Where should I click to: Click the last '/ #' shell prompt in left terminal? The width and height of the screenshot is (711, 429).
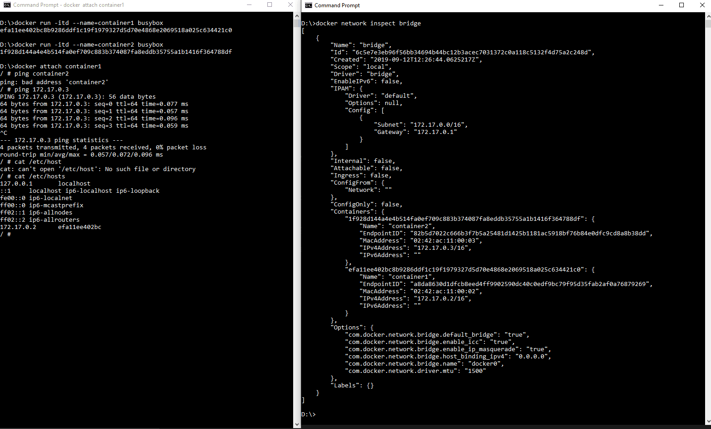click(x=5, y=234)
